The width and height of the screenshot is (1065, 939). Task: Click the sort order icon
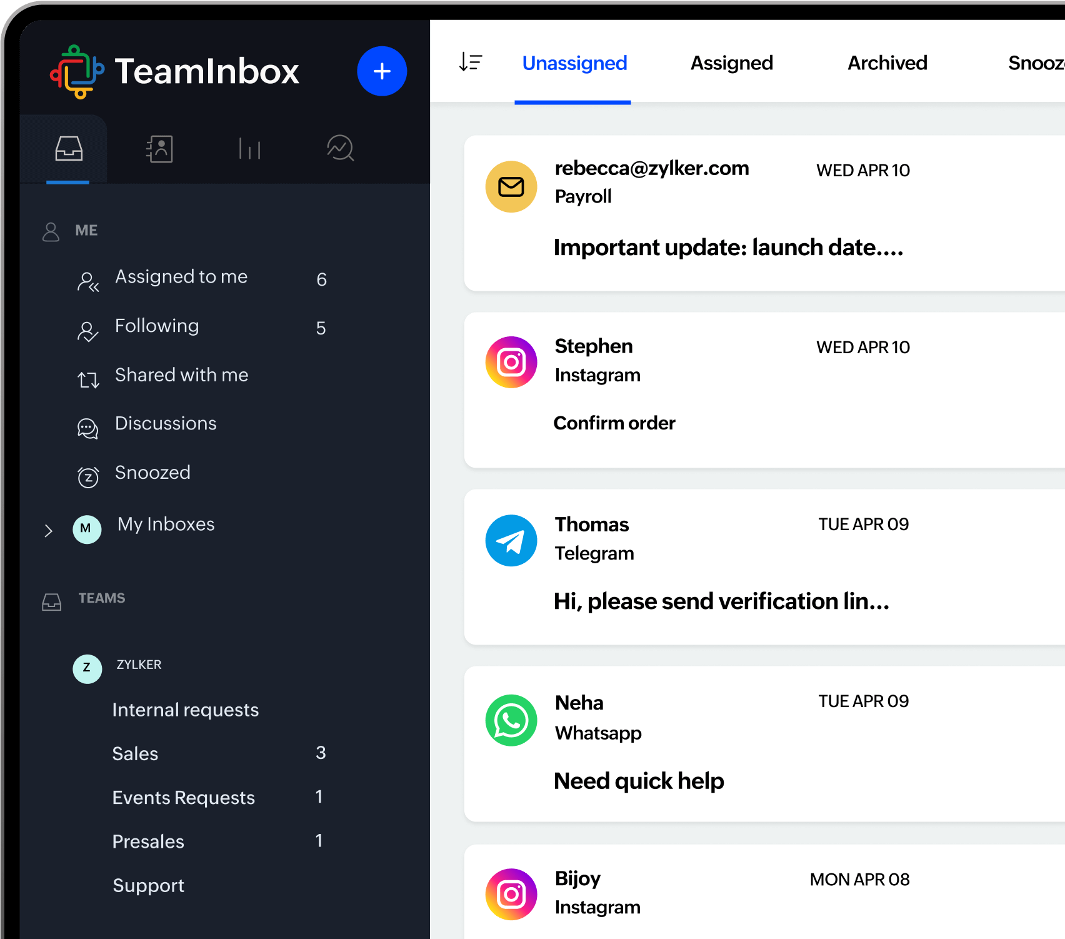coord(471,62)
